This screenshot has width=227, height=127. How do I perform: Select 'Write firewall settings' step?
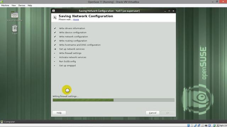point(70,53)
